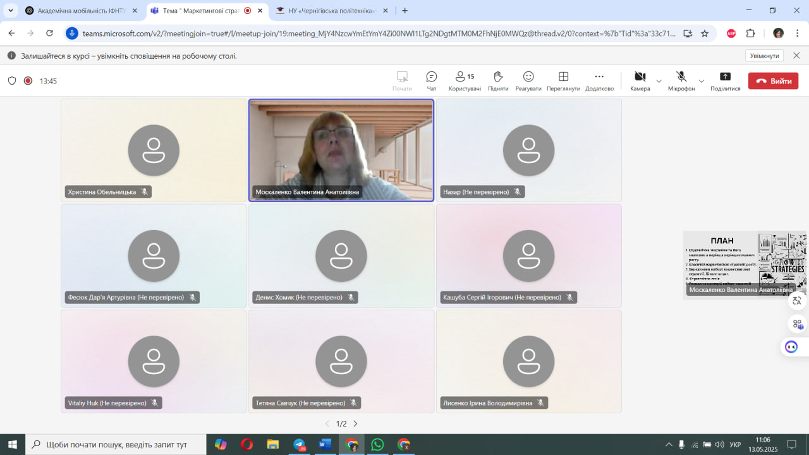This screenshot has height=455, width=809.
Task: Open reactions (Реагувати) menu
Action: [x=528, y=81]
